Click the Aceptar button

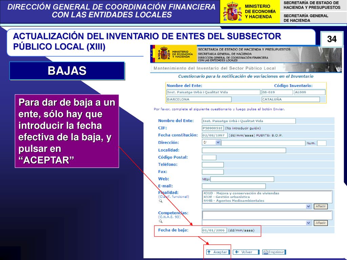click(218, 252)
